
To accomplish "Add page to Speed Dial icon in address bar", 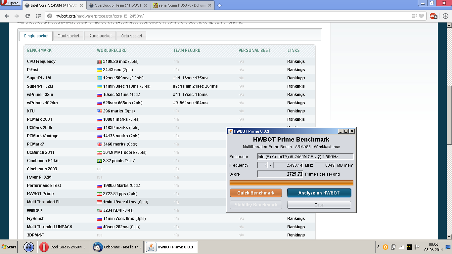I will click(415, 16).
